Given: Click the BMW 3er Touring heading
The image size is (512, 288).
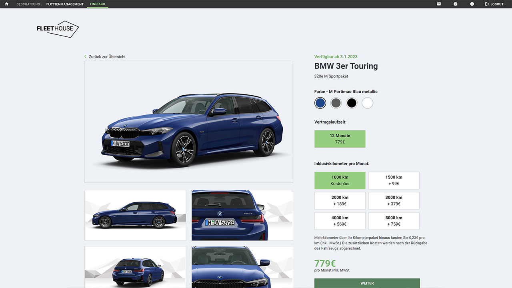Looking at the screenshot, I should click(x=346, y=66).
